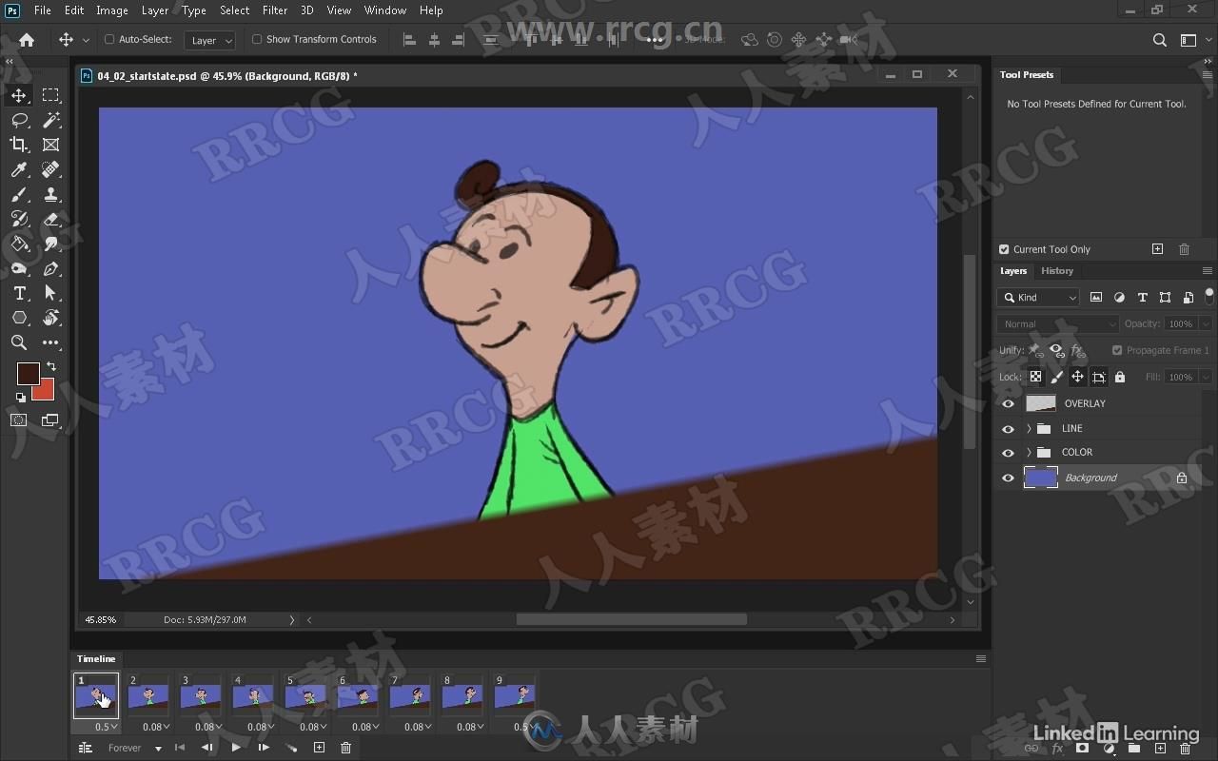Duplicate the selected frame
Image resolution: width=1218 pixels, height=761 pixels.
319,749
